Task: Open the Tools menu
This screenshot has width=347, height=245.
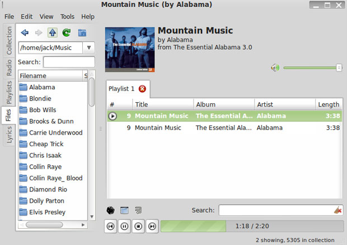Action: pyautogui.click(x=67, y=17)
